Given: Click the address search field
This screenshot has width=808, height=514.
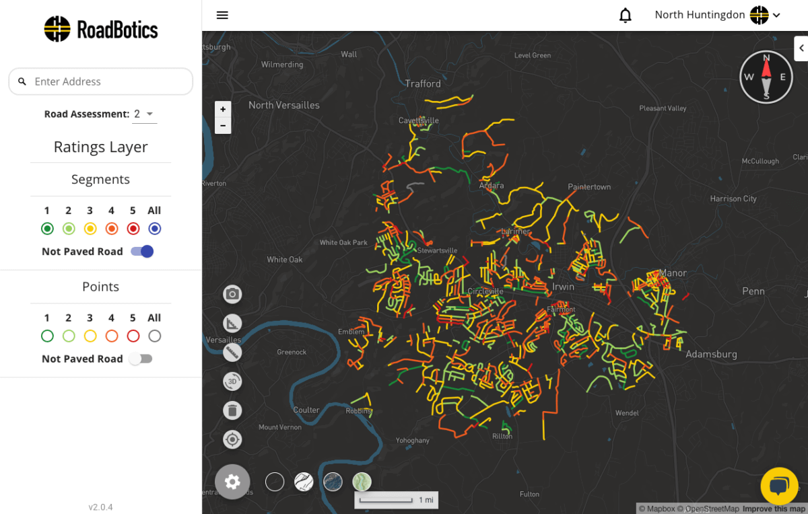Looking at the screenshot, I should pos(101,81).
